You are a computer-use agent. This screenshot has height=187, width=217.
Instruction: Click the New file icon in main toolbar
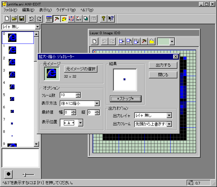coord(7,19)
